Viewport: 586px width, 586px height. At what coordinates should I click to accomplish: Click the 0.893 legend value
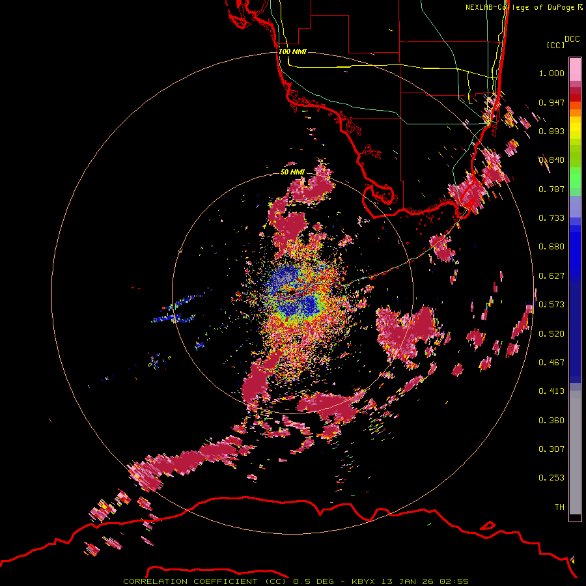point(551,131)
